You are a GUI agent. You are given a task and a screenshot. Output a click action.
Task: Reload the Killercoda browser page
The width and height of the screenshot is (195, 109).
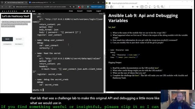click(9, 7)
